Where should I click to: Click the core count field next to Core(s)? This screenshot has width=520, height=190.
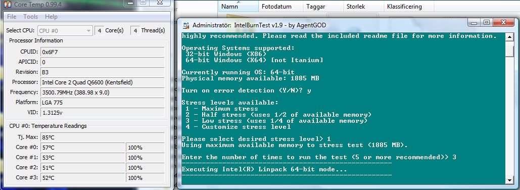pos(99,30)
